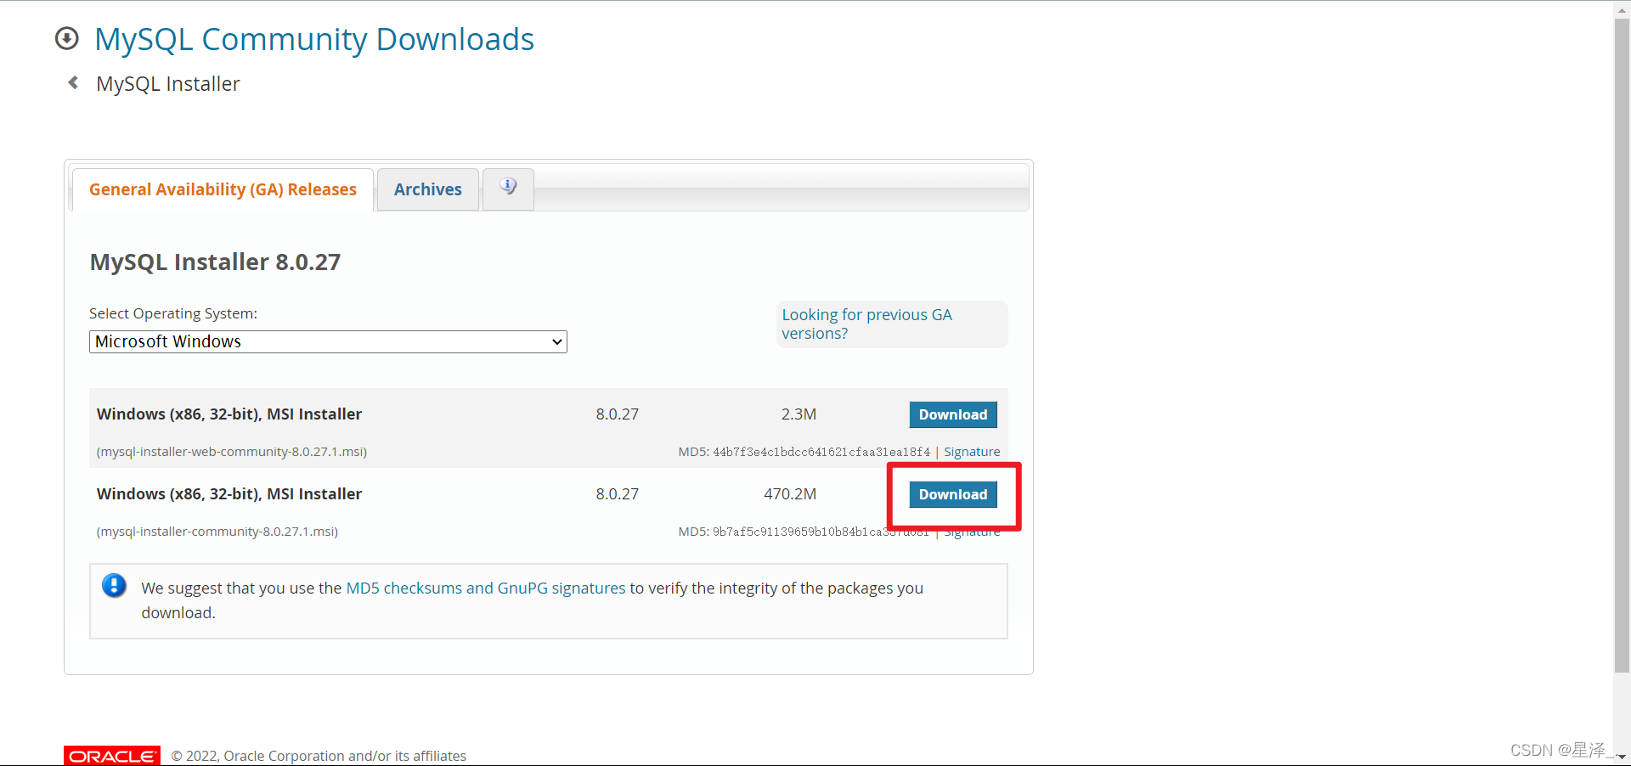Click the Oracle logo in footer
The height and width of the screenshot is (766, 1631).
112,756
